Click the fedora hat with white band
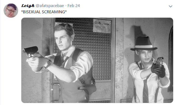This screenshot has width=176, height=105. pos(144,44)
